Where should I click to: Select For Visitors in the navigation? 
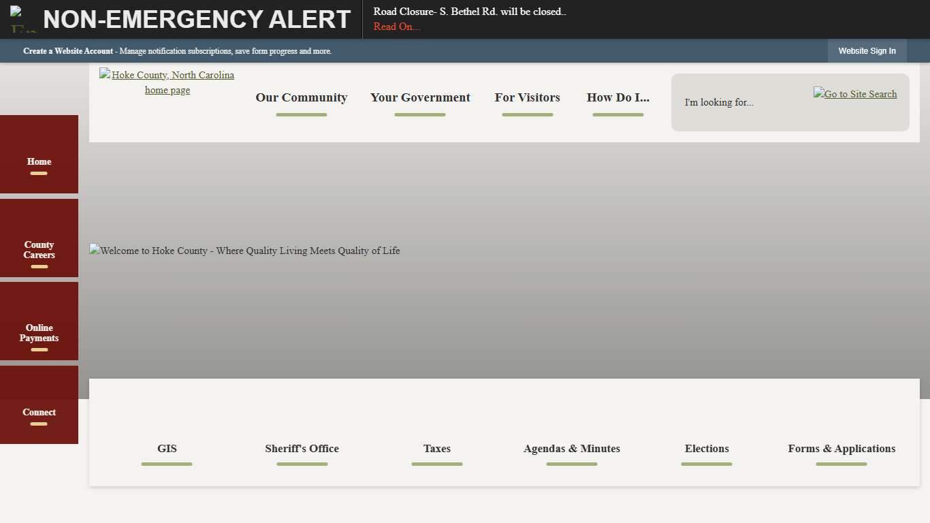point(527,97)
